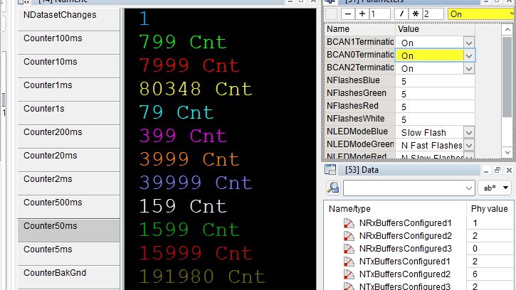516x290 pixels.
Task: Click the Name column header in Parameters
Action: (360, 29)
